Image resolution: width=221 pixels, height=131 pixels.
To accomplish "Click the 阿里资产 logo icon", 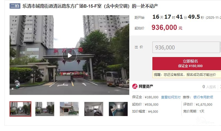I will [135, 86].
